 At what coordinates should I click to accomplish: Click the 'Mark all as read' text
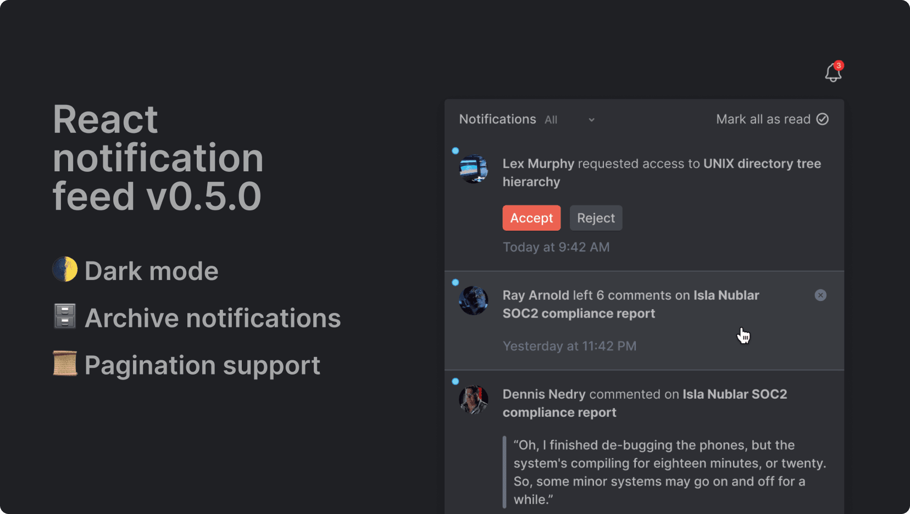[763, 119]
